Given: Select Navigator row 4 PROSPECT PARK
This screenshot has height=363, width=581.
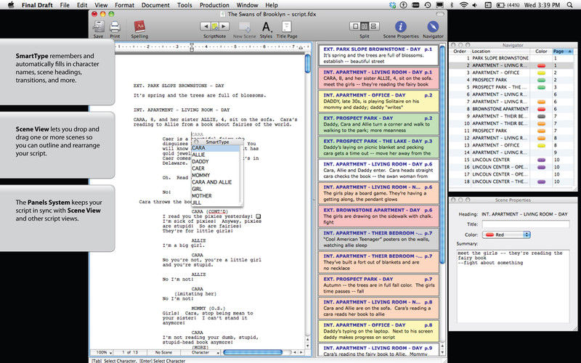Looking at the screenshot, I should 511,80.
